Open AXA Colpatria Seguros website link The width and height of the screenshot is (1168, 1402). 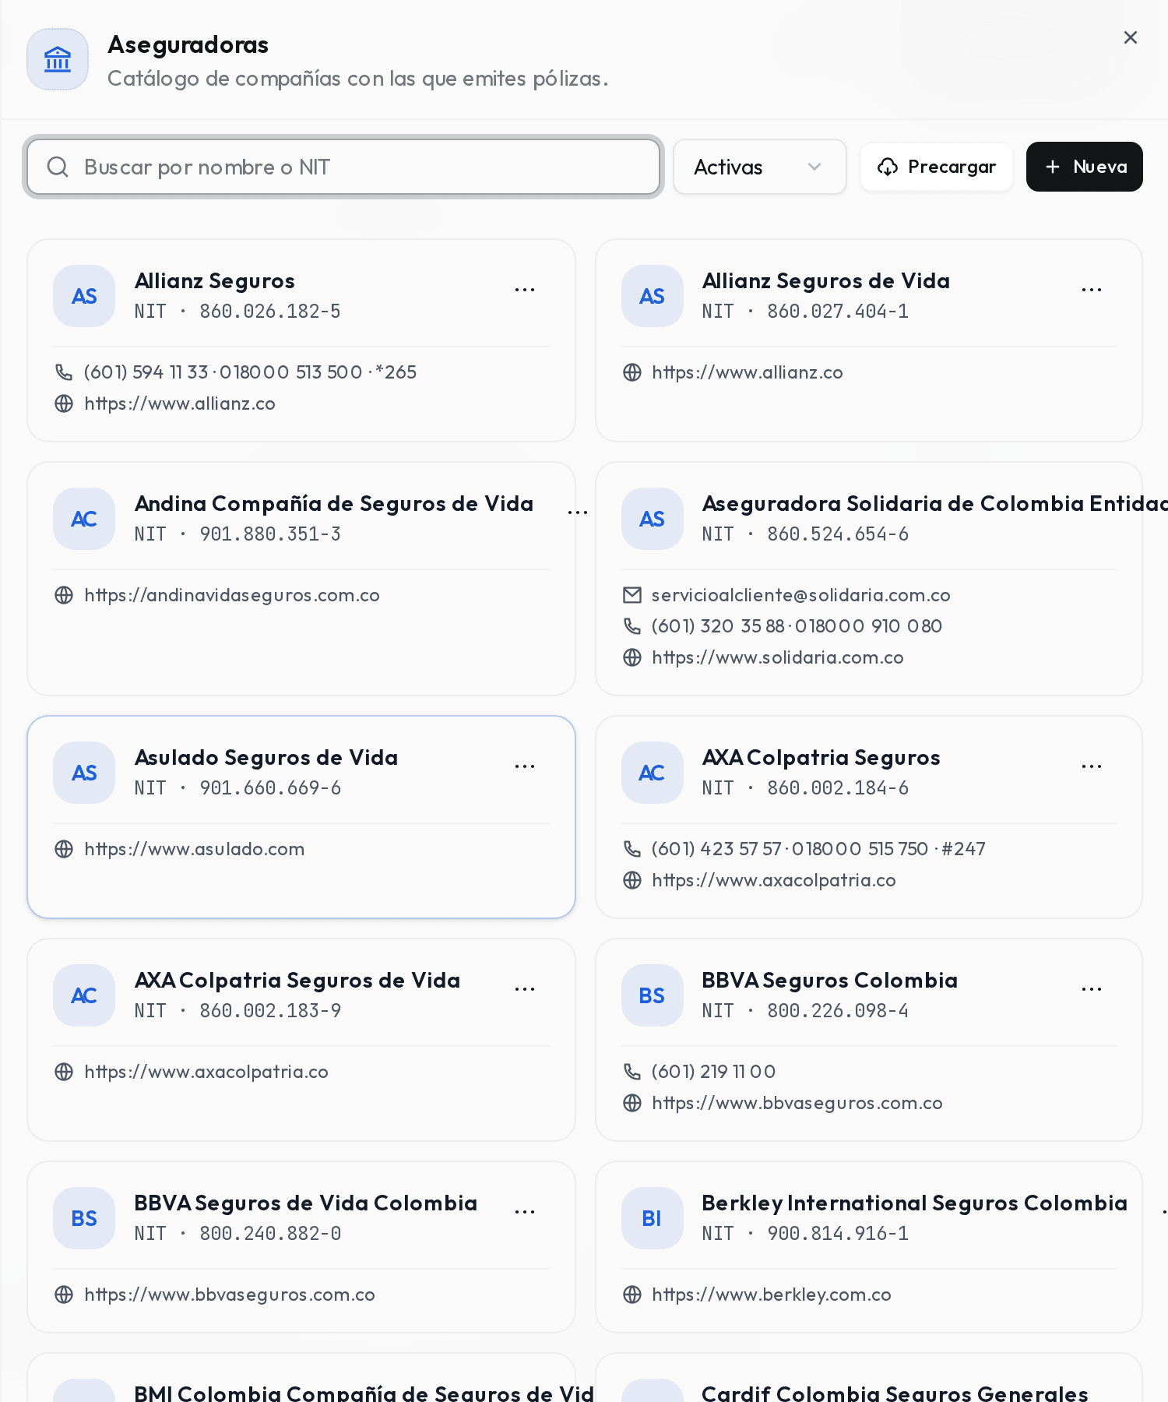click(x=774, y=880)
